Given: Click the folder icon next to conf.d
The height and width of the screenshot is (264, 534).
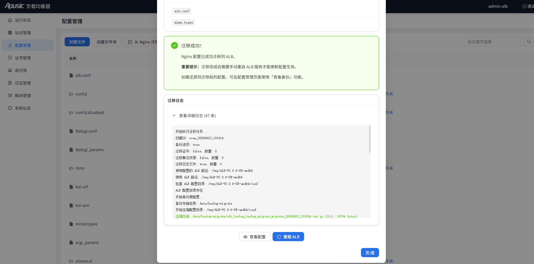Looking at the screenshot, I should click(71, 94).
